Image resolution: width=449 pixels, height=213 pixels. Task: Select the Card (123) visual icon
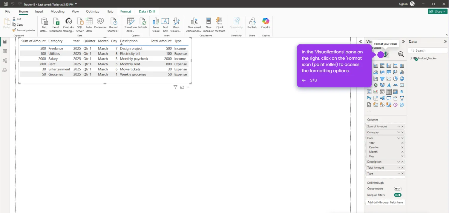tap(402, 85)
